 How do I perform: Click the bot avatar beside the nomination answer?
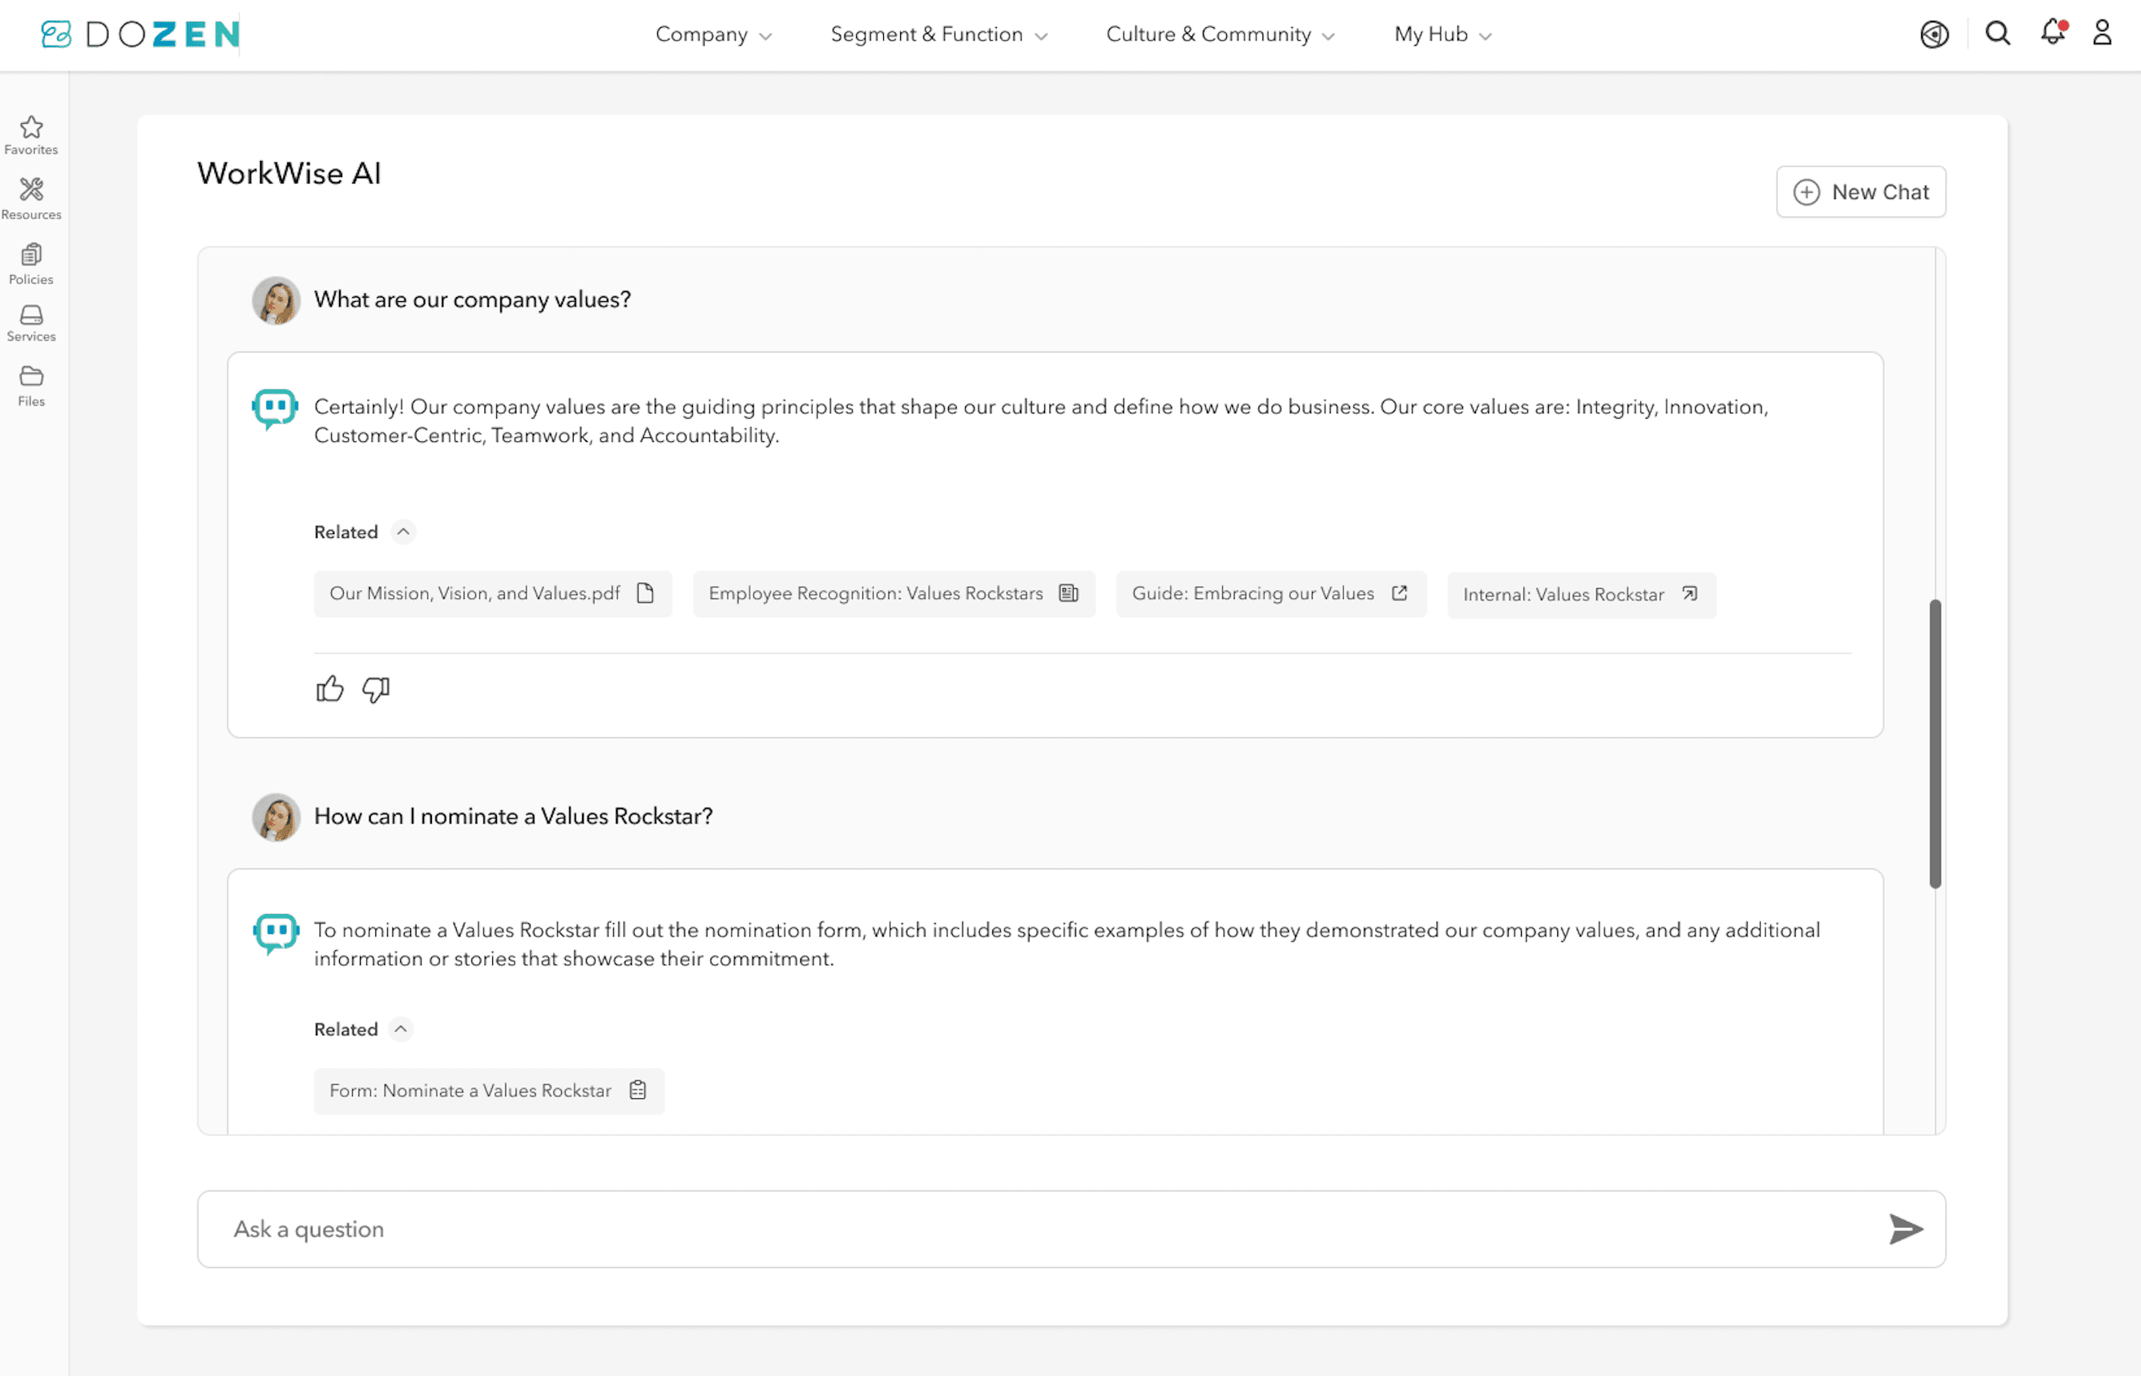pos(276,933)
